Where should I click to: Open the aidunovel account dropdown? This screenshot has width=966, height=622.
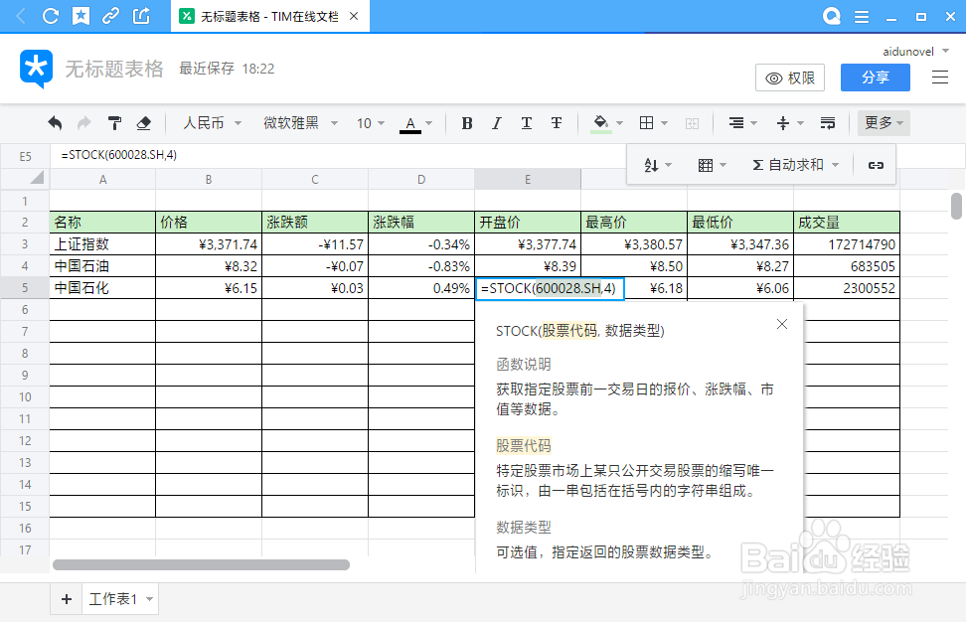[x=915, y=51]
